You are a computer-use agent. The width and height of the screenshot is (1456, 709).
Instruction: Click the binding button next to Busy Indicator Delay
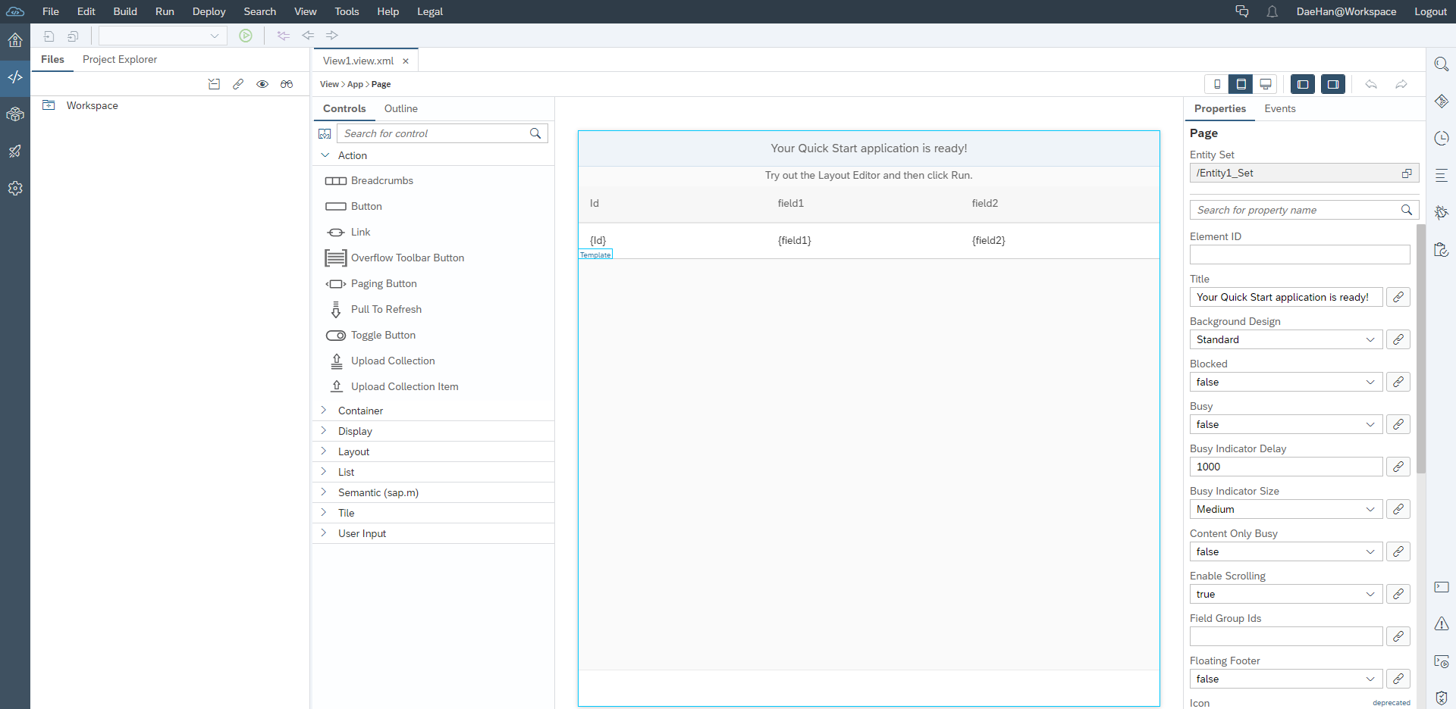point(1398,467)
